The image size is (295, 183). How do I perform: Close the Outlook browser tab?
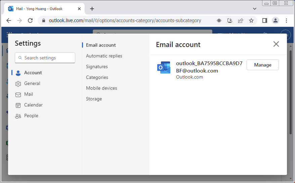coord(79,9)
